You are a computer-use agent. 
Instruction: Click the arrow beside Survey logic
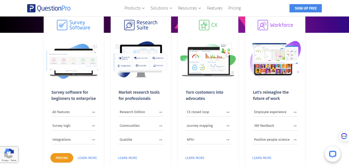93,126
